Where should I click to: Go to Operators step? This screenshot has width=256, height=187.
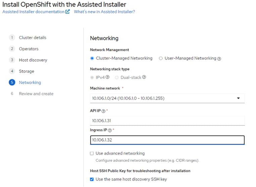pos(29,49)
